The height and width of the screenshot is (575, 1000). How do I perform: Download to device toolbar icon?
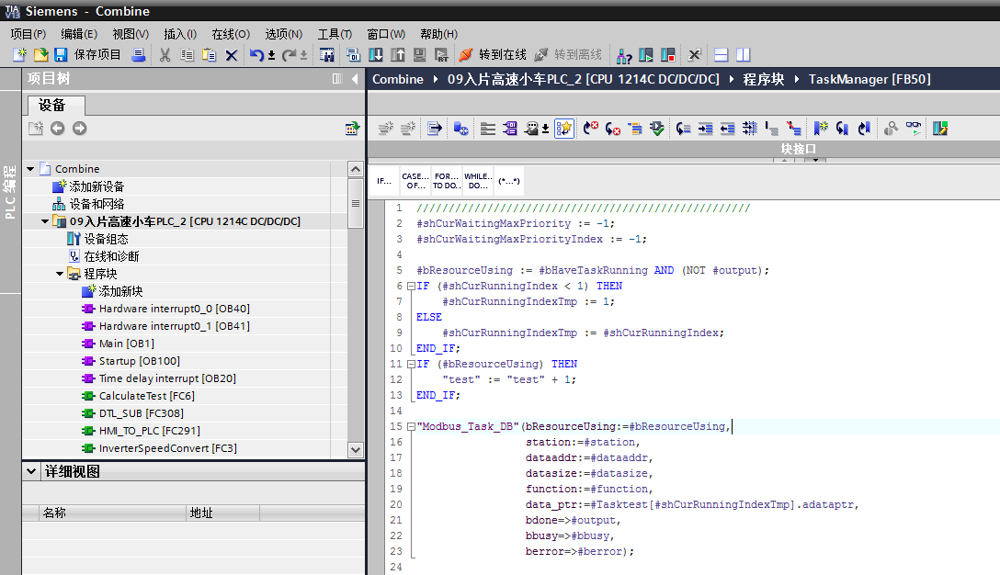coord(376,55)
